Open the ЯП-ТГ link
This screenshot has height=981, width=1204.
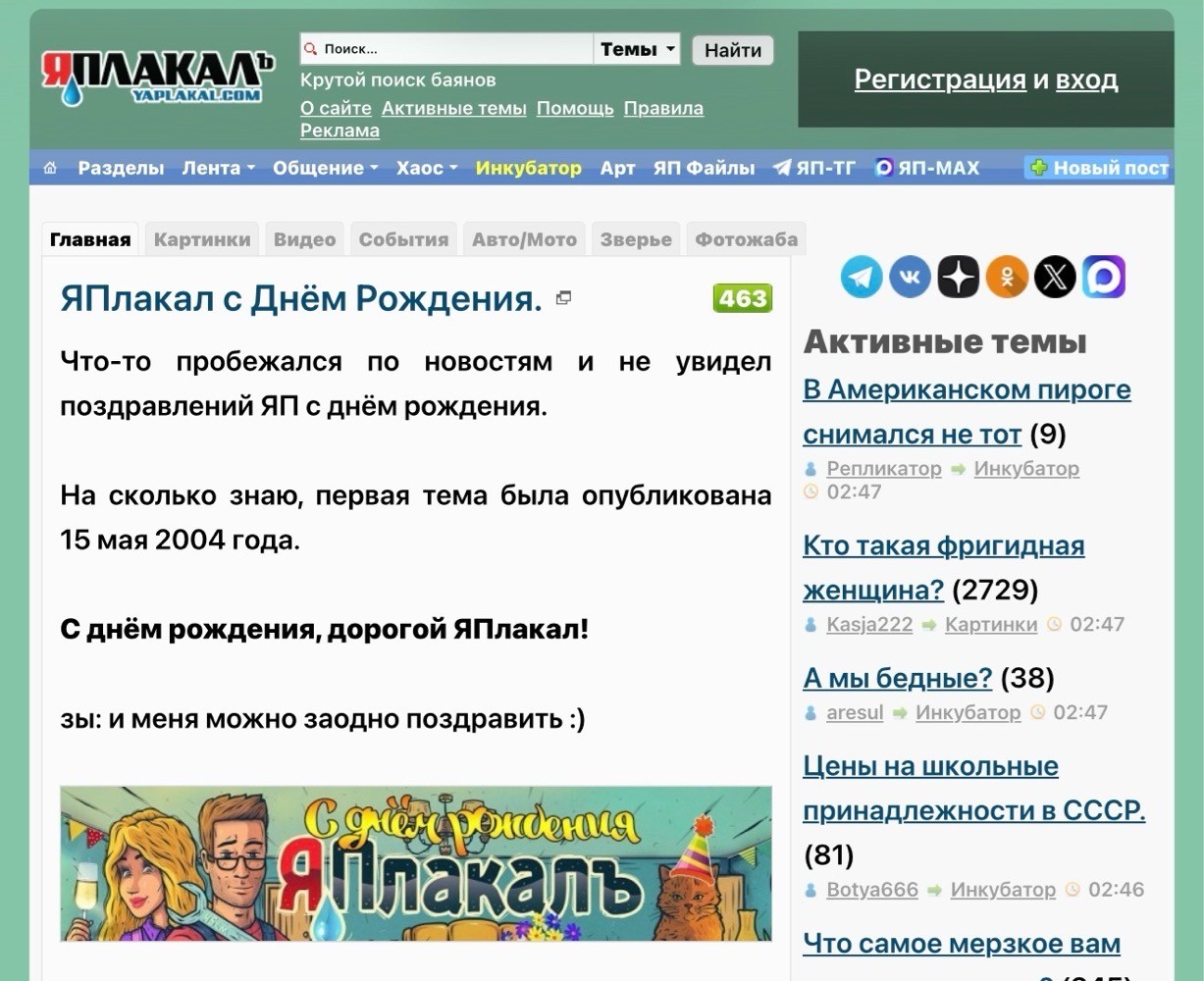(814, 168)
